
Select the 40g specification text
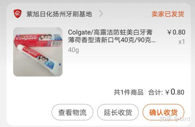click(73, 50)
